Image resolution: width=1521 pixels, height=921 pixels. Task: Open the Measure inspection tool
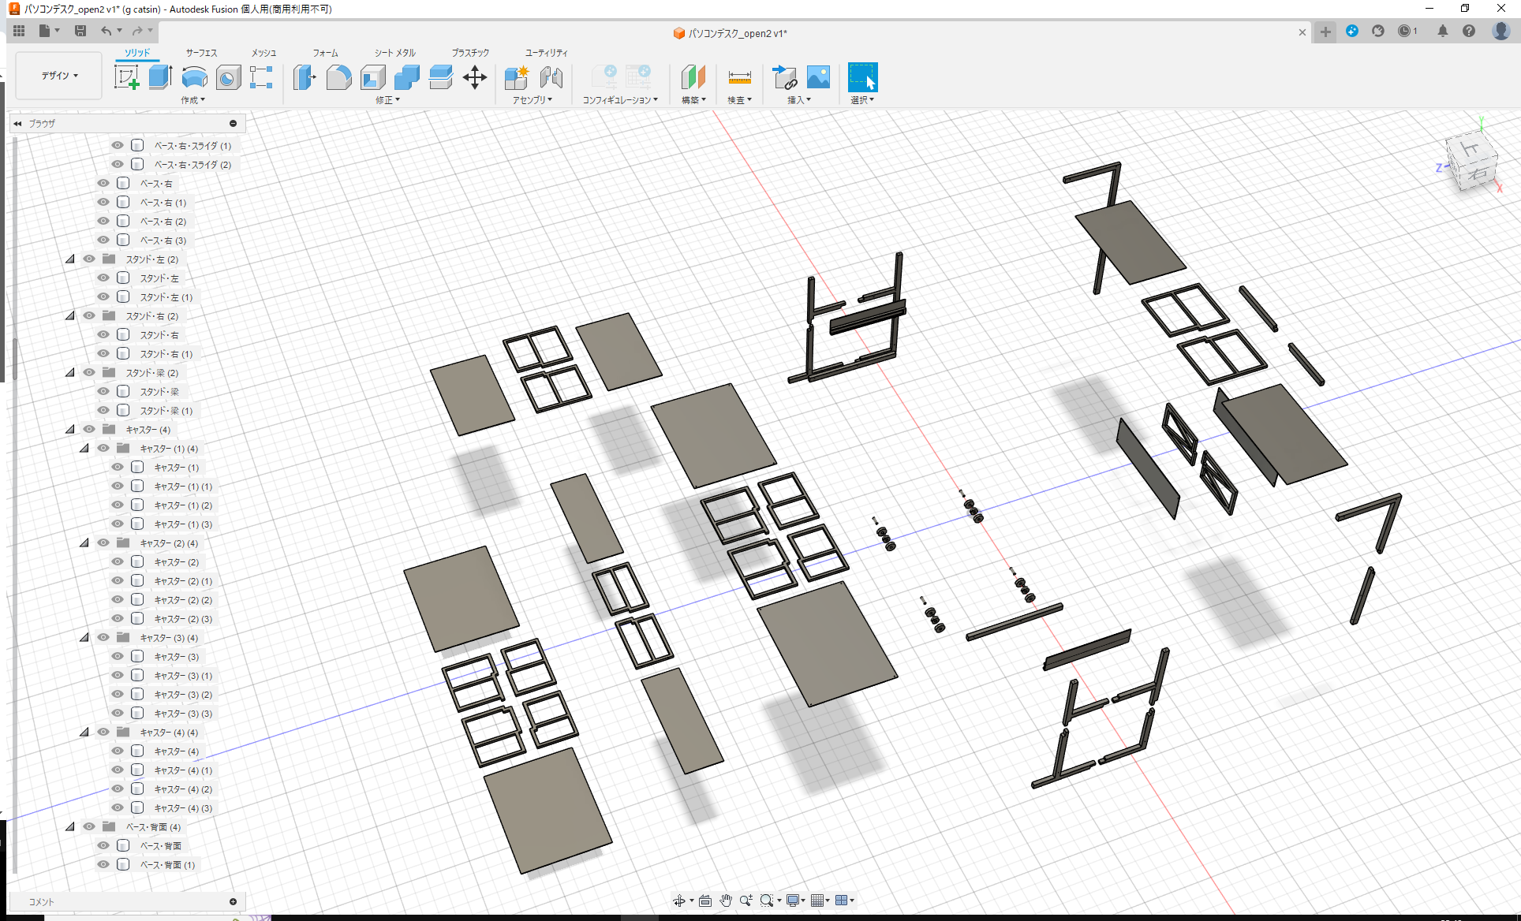click(x=738, y=77)
